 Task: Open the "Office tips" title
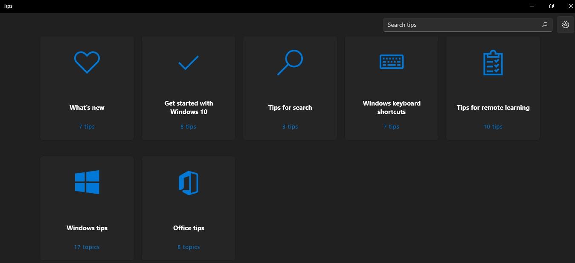[x=189, y=228]
